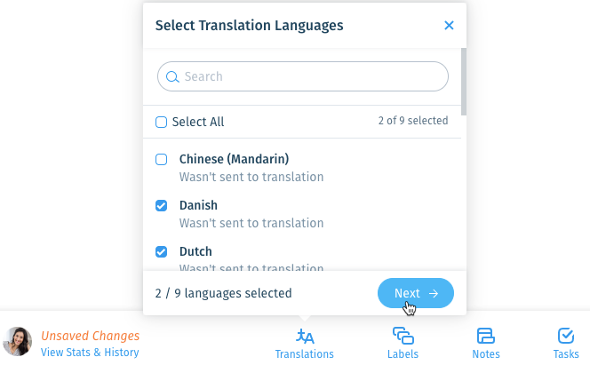Uncheck the Dutch language checkbox
This screenshot has height=365, width=590.
coord(161,251)
